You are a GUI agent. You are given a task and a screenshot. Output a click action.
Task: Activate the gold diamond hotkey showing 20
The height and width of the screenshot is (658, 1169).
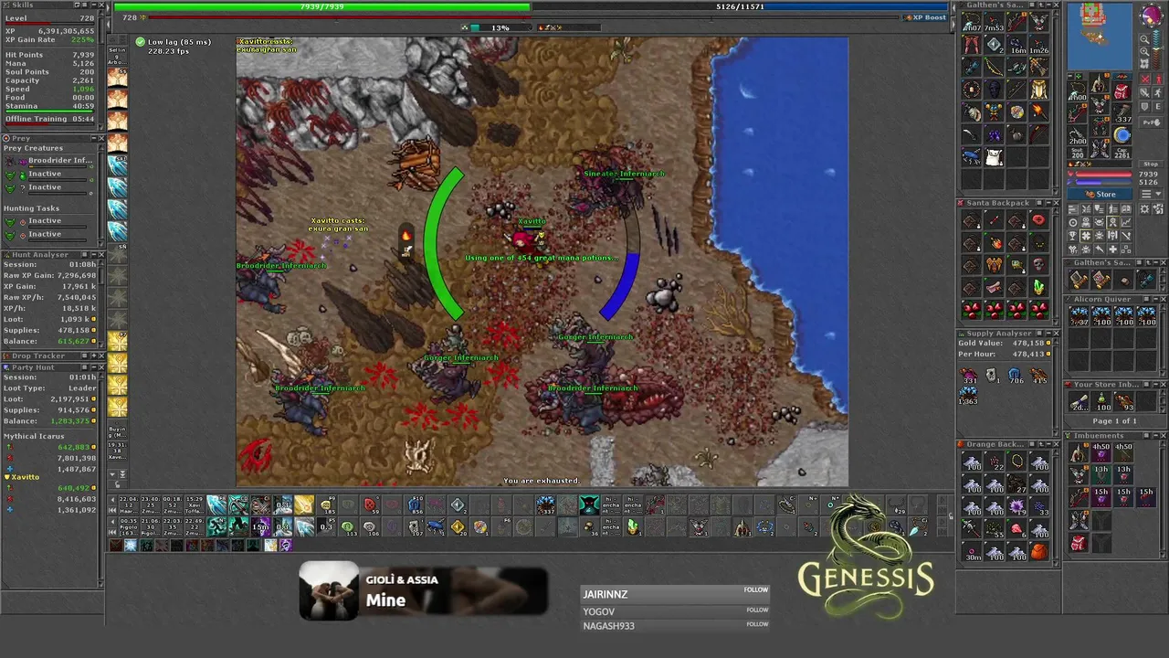(x=458, y=527)
